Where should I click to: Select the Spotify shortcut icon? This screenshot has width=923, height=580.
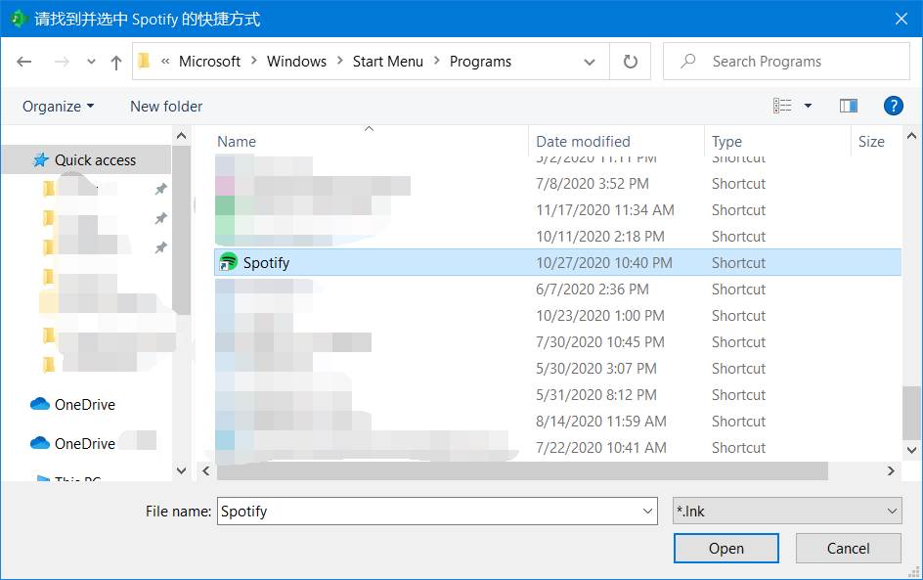[x=229, y=262]
